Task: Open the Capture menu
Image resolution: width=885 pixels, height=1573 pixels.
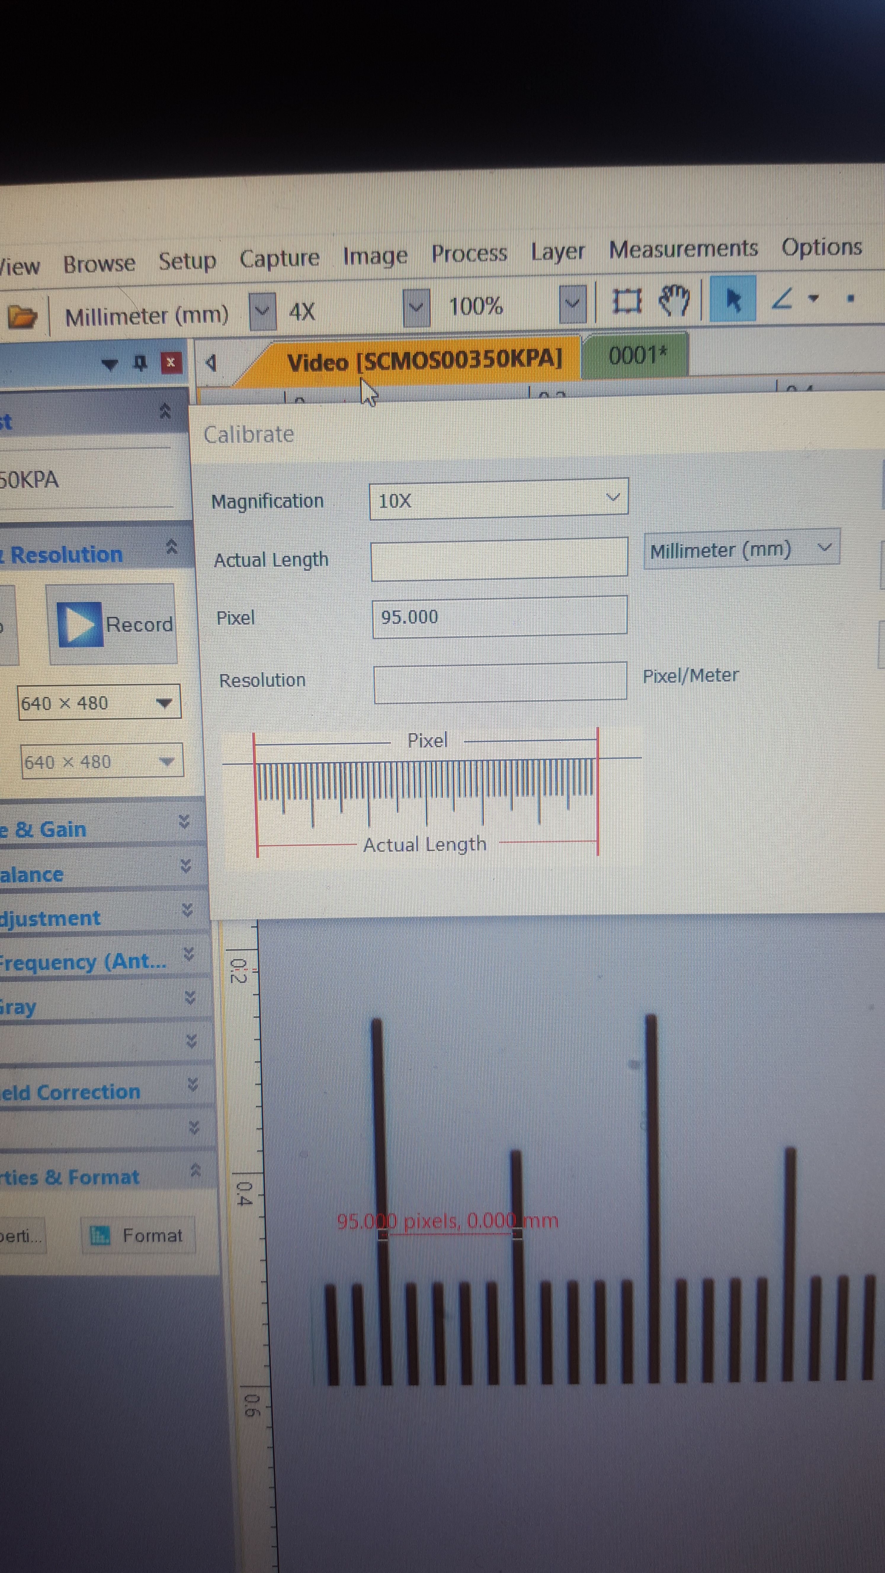Action: pos(279,258)
